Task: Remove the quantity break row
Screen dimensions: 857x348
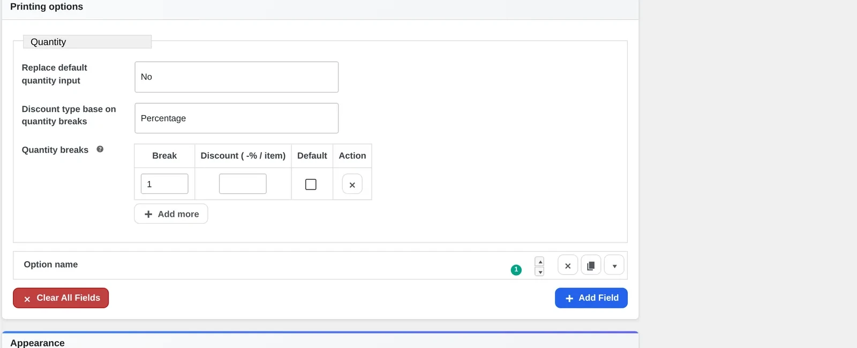Action: pos(352,184)
